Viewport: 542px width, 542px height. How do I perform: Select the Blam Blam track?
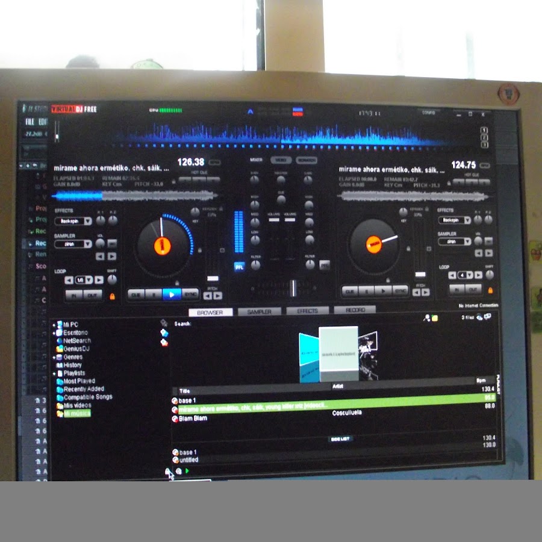pyautogui.click(x=193, y=418)
